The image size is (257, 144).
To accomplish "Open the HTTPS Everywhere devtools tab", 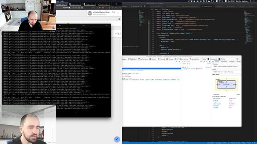I will (181, 59).
